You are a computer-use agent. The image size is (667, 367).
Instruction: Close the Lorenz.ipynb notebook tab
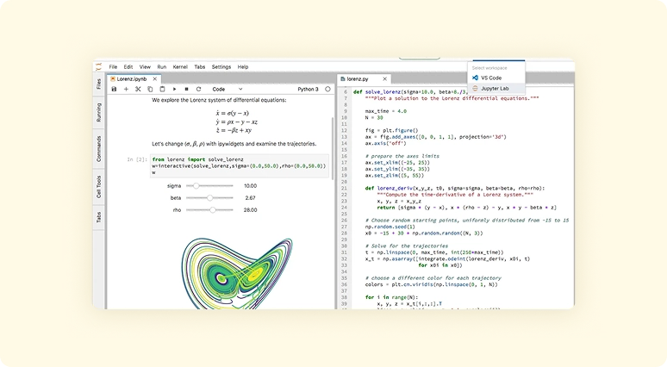pyautogui.click(x=157, y=78)
